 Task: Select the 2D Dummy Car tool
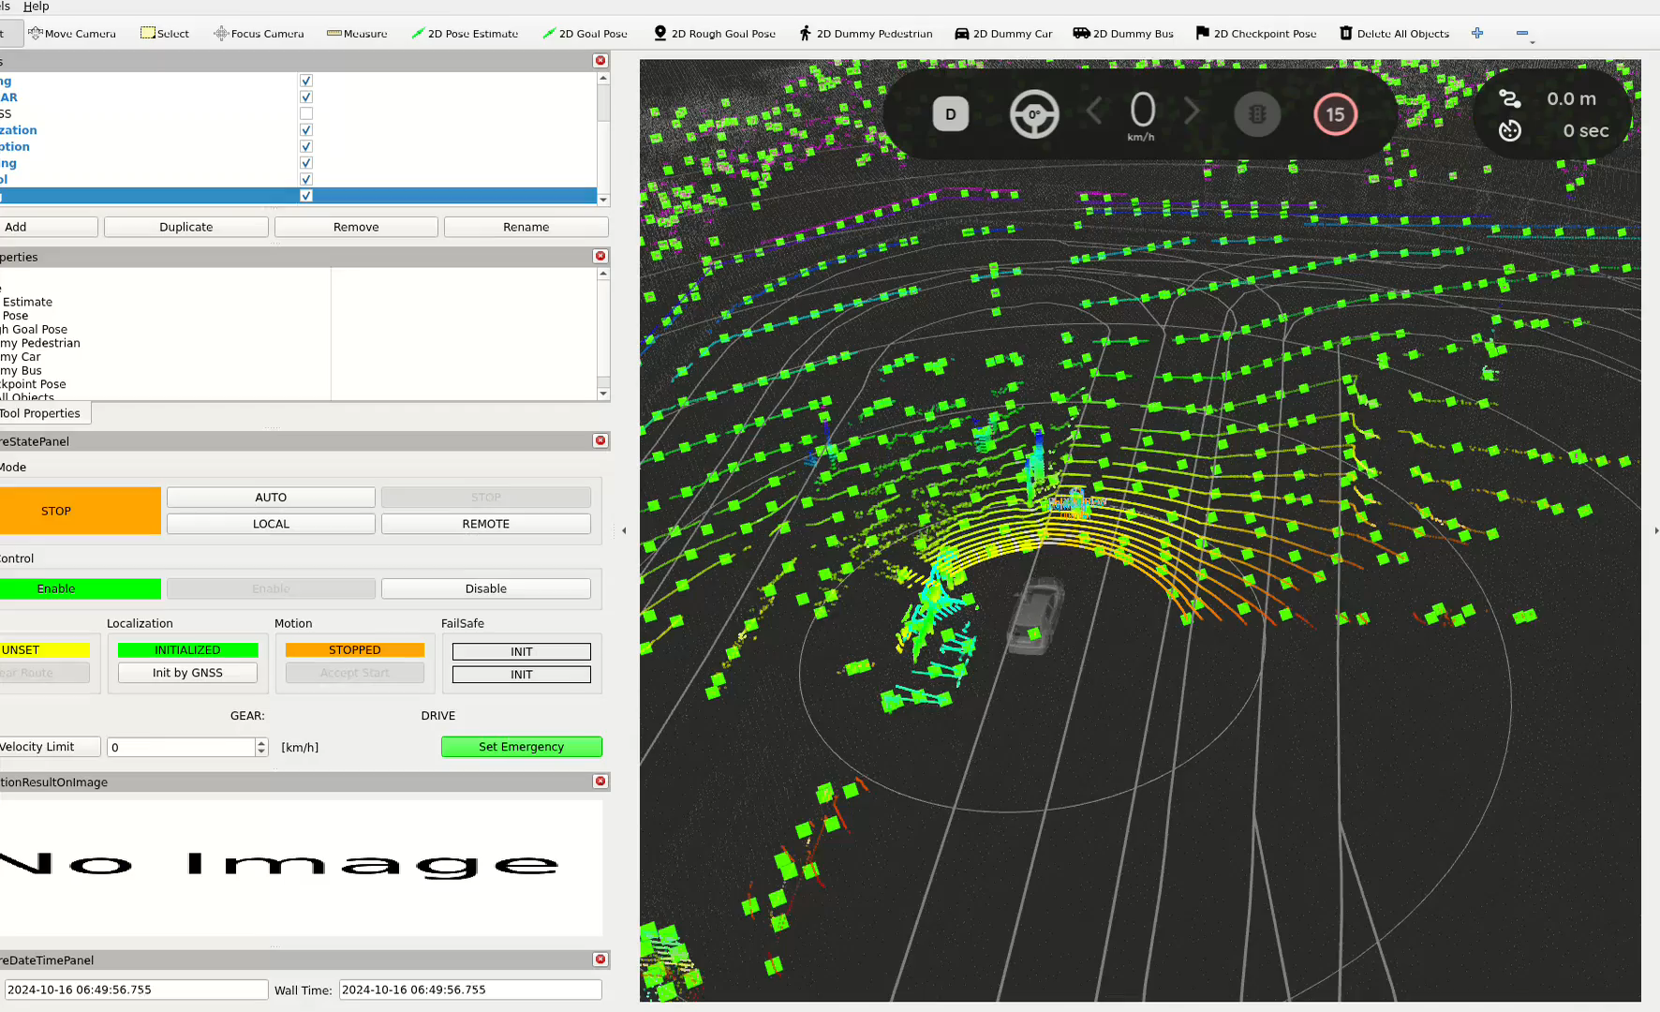pyautogui.click(x=1002, y=34)
